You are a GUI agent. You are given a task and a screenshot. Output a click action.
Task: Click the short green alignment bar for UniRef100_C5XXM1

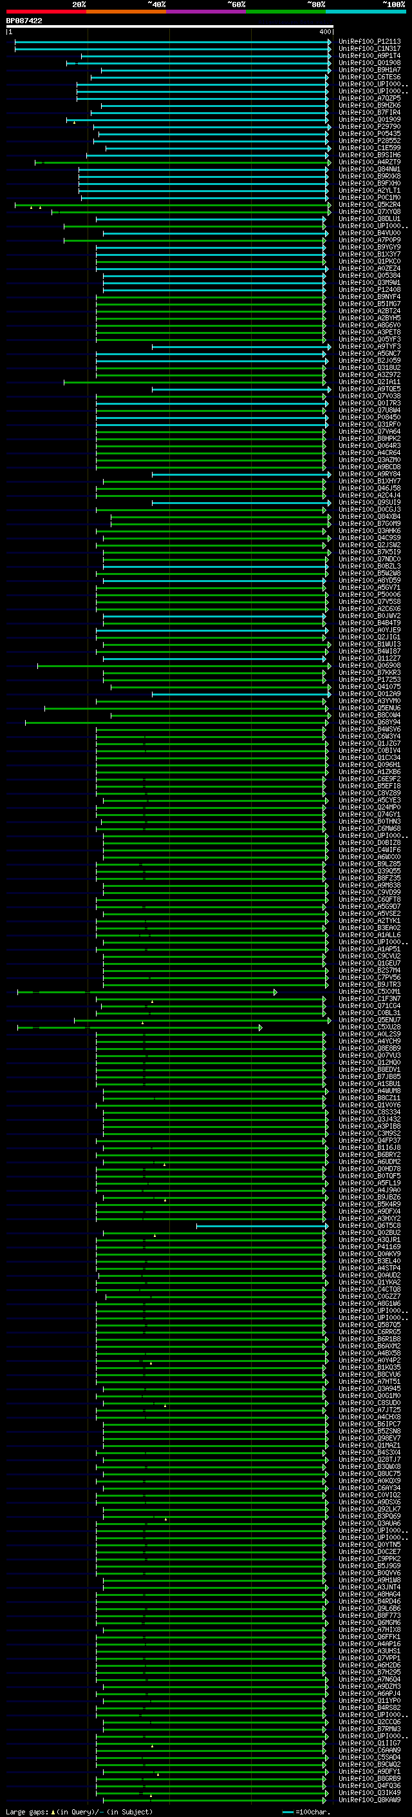pos(147,992)
